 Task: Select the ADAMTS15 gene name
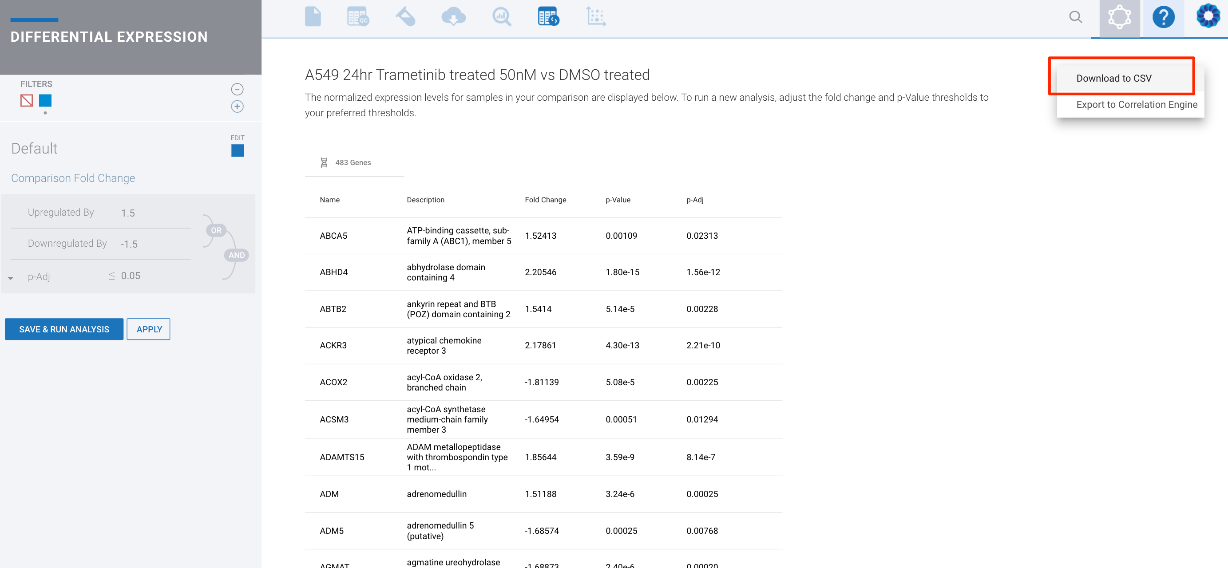342,457
